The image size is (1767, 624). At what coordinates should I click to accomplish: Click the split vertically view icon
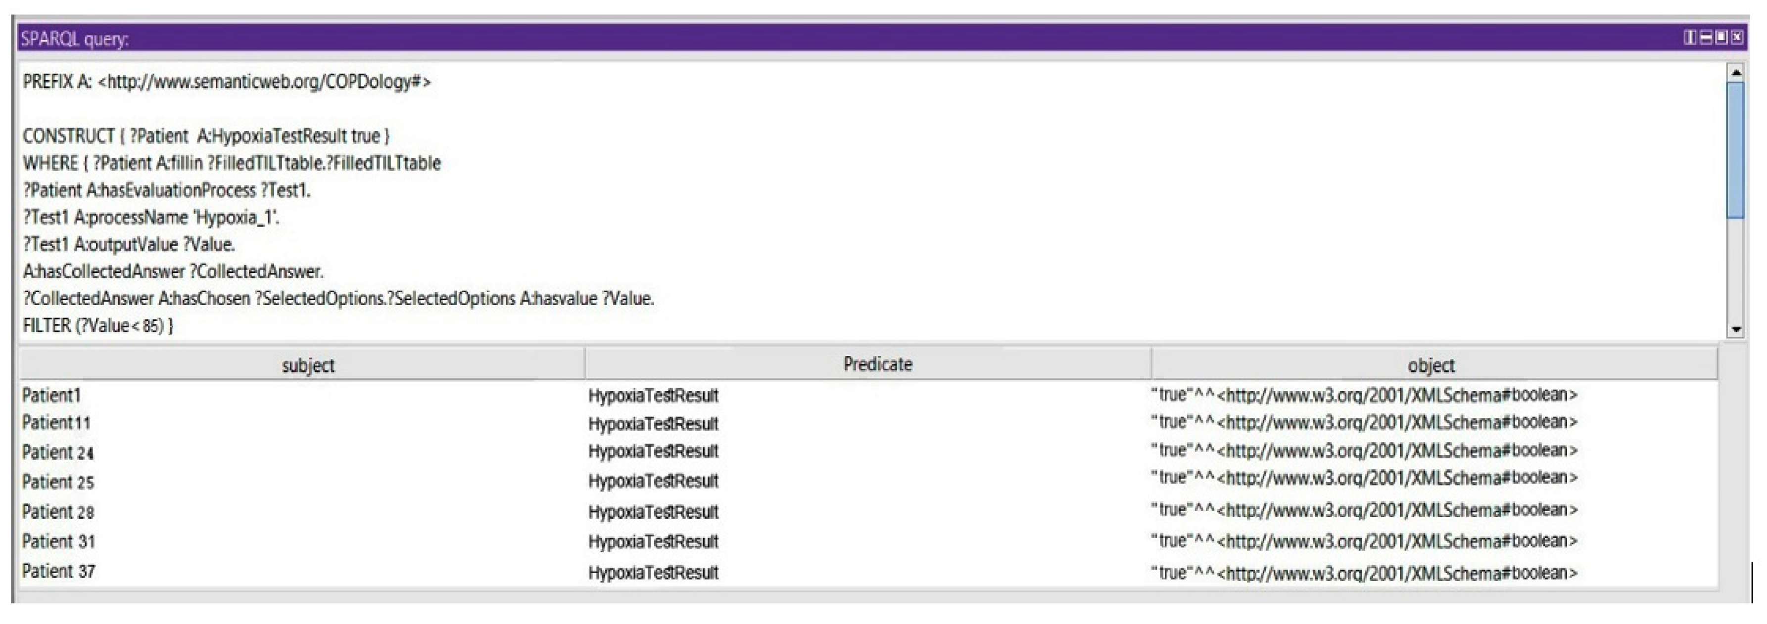[1690, 38]
